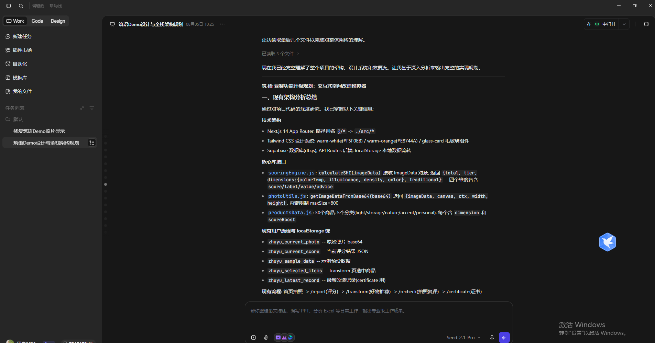This screenshot has height=343, width=655.
Task: Click the 一、现有架构分析总结 heading
Action: tap(289, 98)
